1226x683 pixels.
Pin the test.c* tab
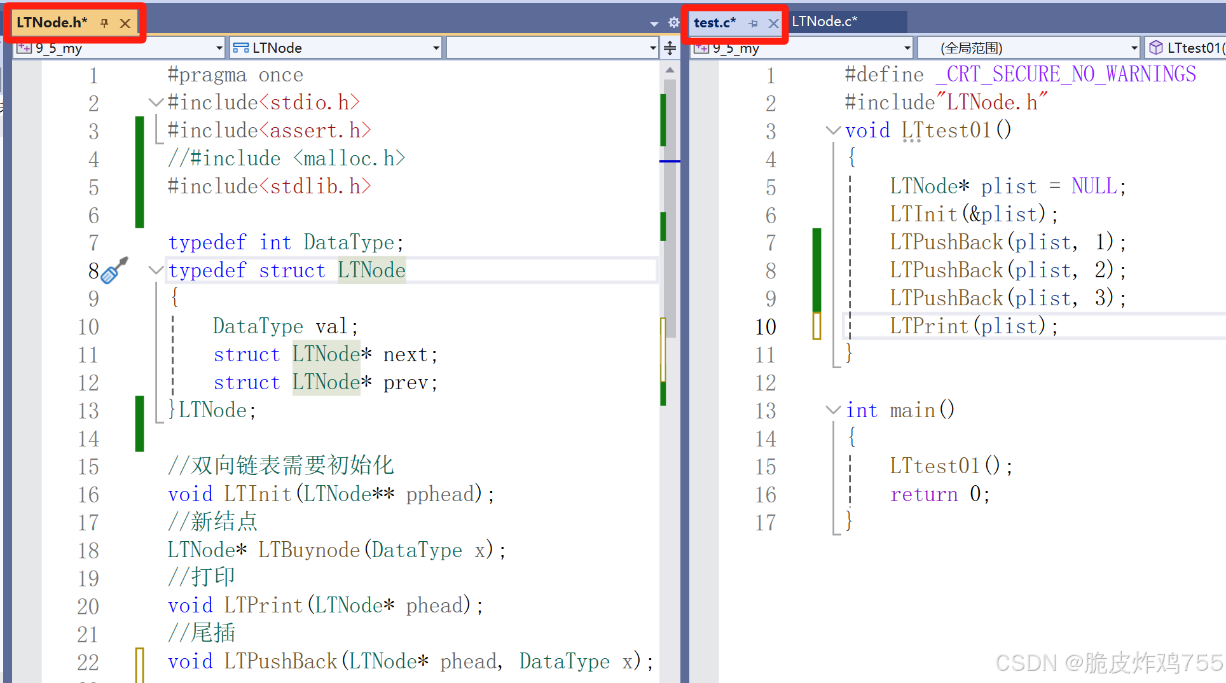754,24
